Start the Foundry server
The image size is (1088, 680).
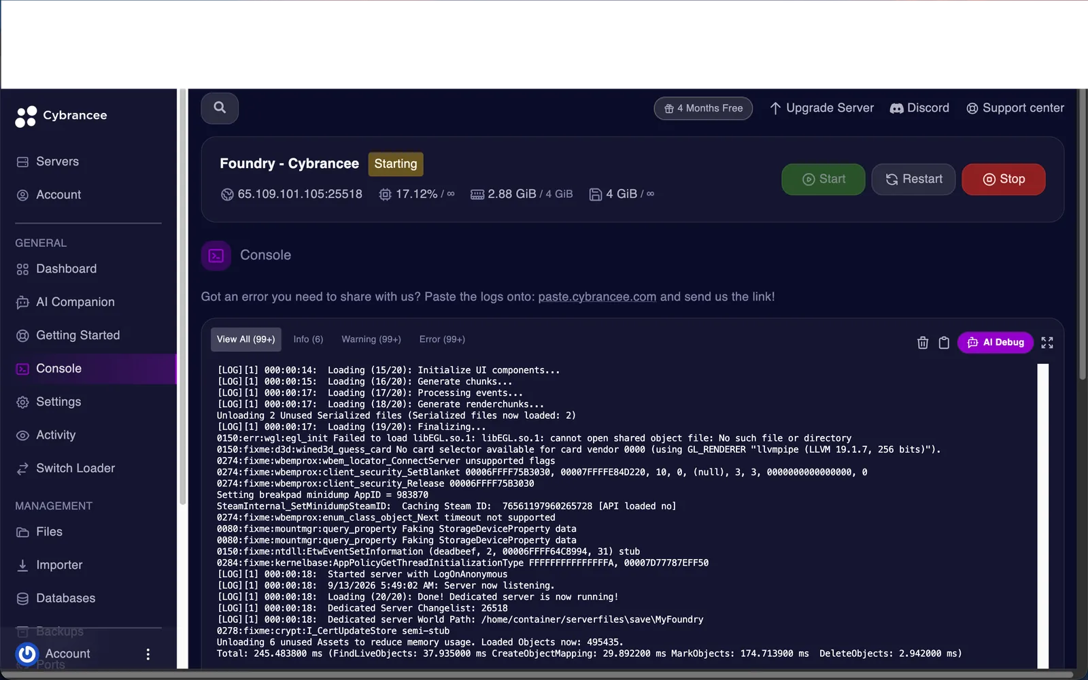823,180
